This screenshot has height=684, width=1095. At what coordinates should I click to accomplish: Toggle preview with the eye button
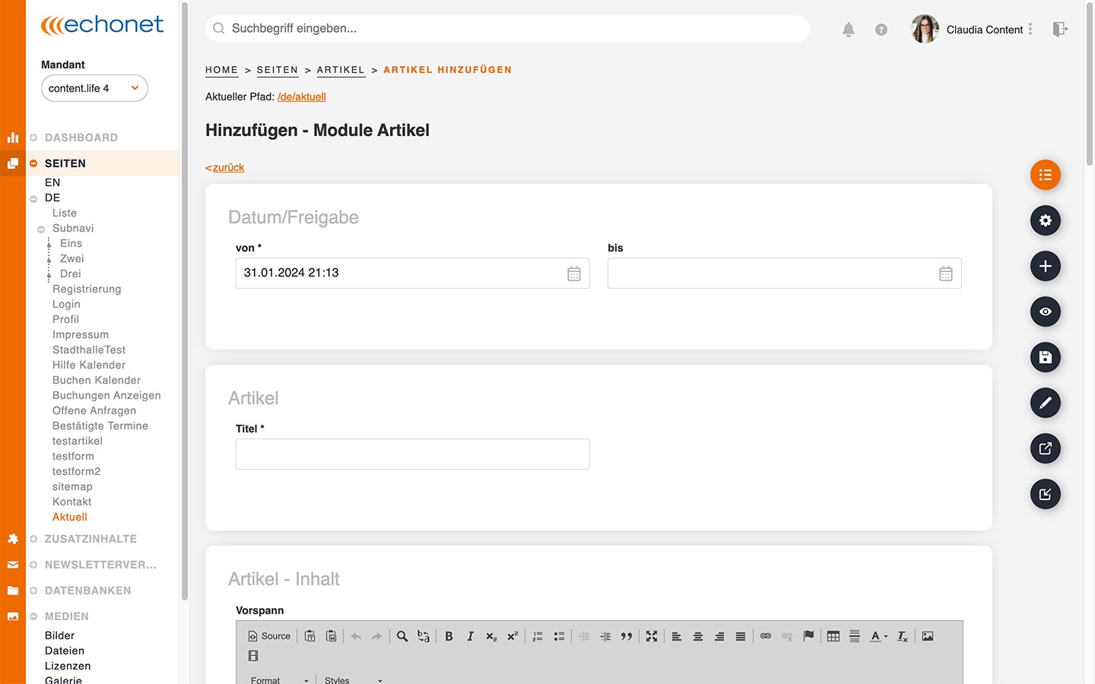point(1045,312)
